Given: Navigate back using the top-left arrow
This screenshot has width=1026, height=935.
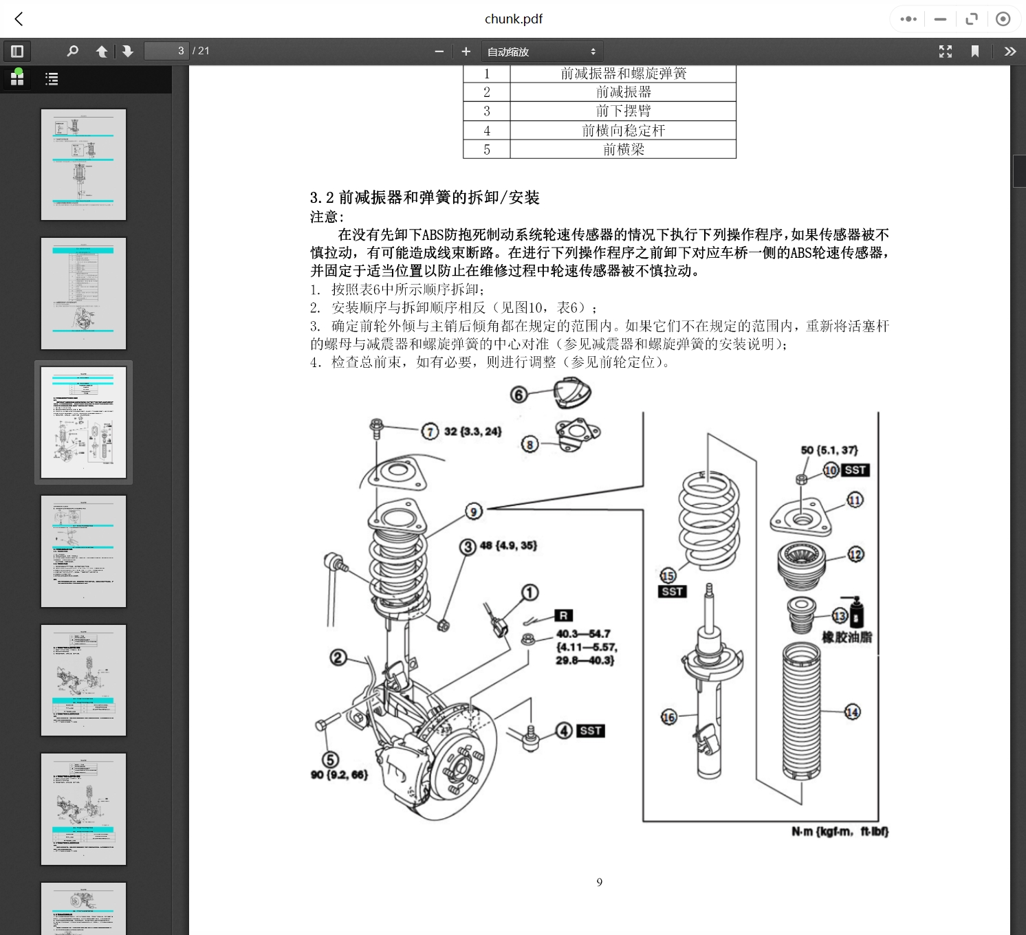Looking at the screenshot, I should pos(19,19).
